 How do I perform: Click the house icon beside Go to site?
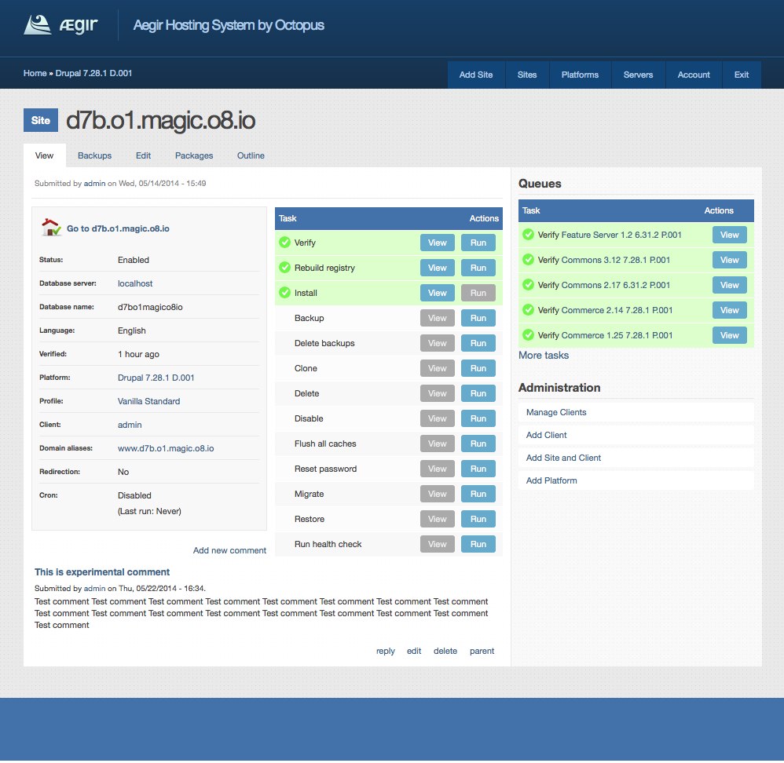51,228
